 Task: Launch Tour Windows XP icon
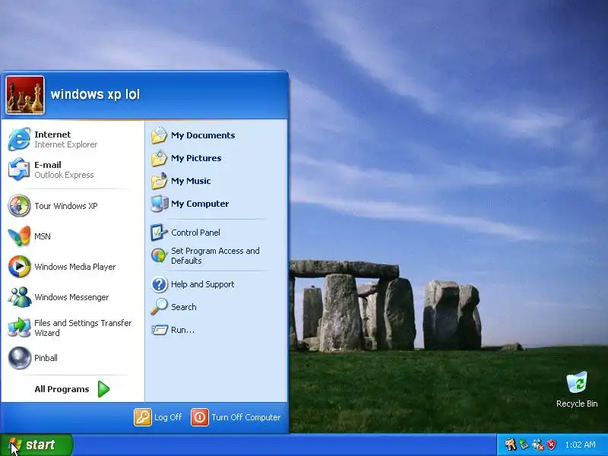point(19,205)
